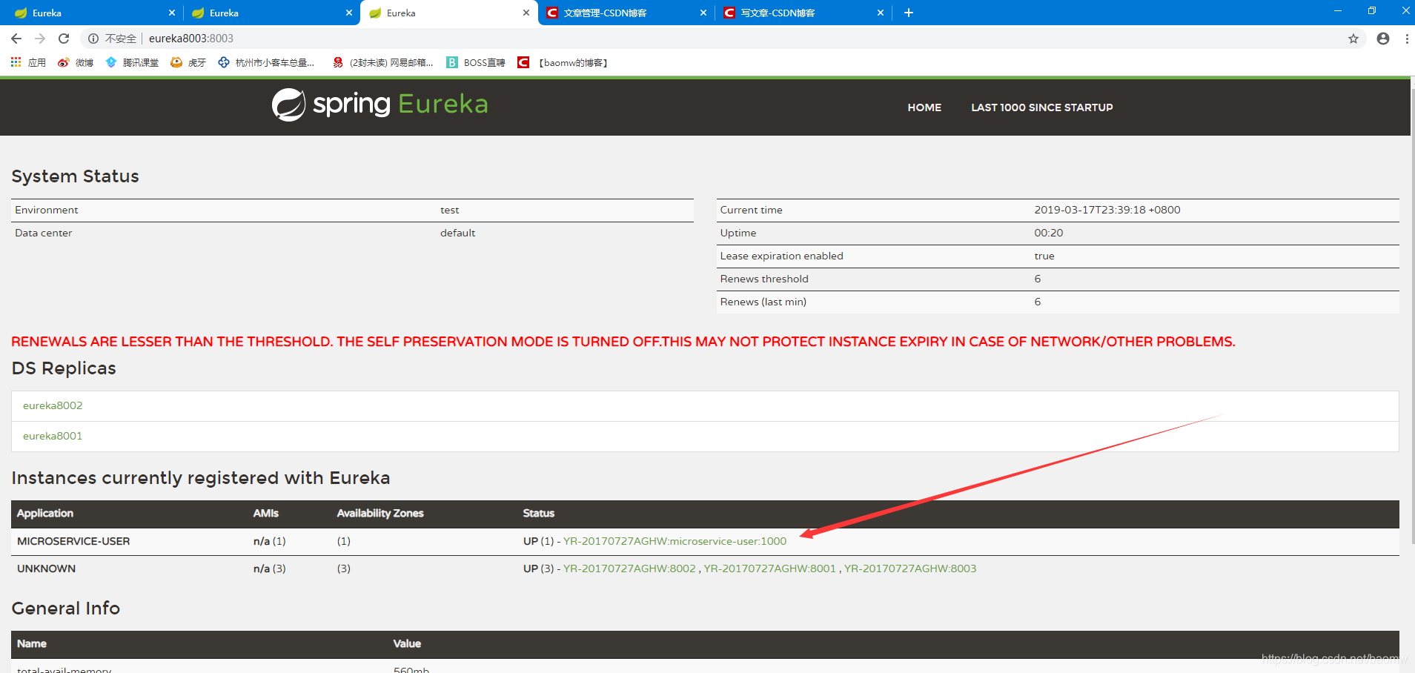1415x673 pixels.
Task: Open the 杭州市小客车总量 bookmark
Action: 266,62
